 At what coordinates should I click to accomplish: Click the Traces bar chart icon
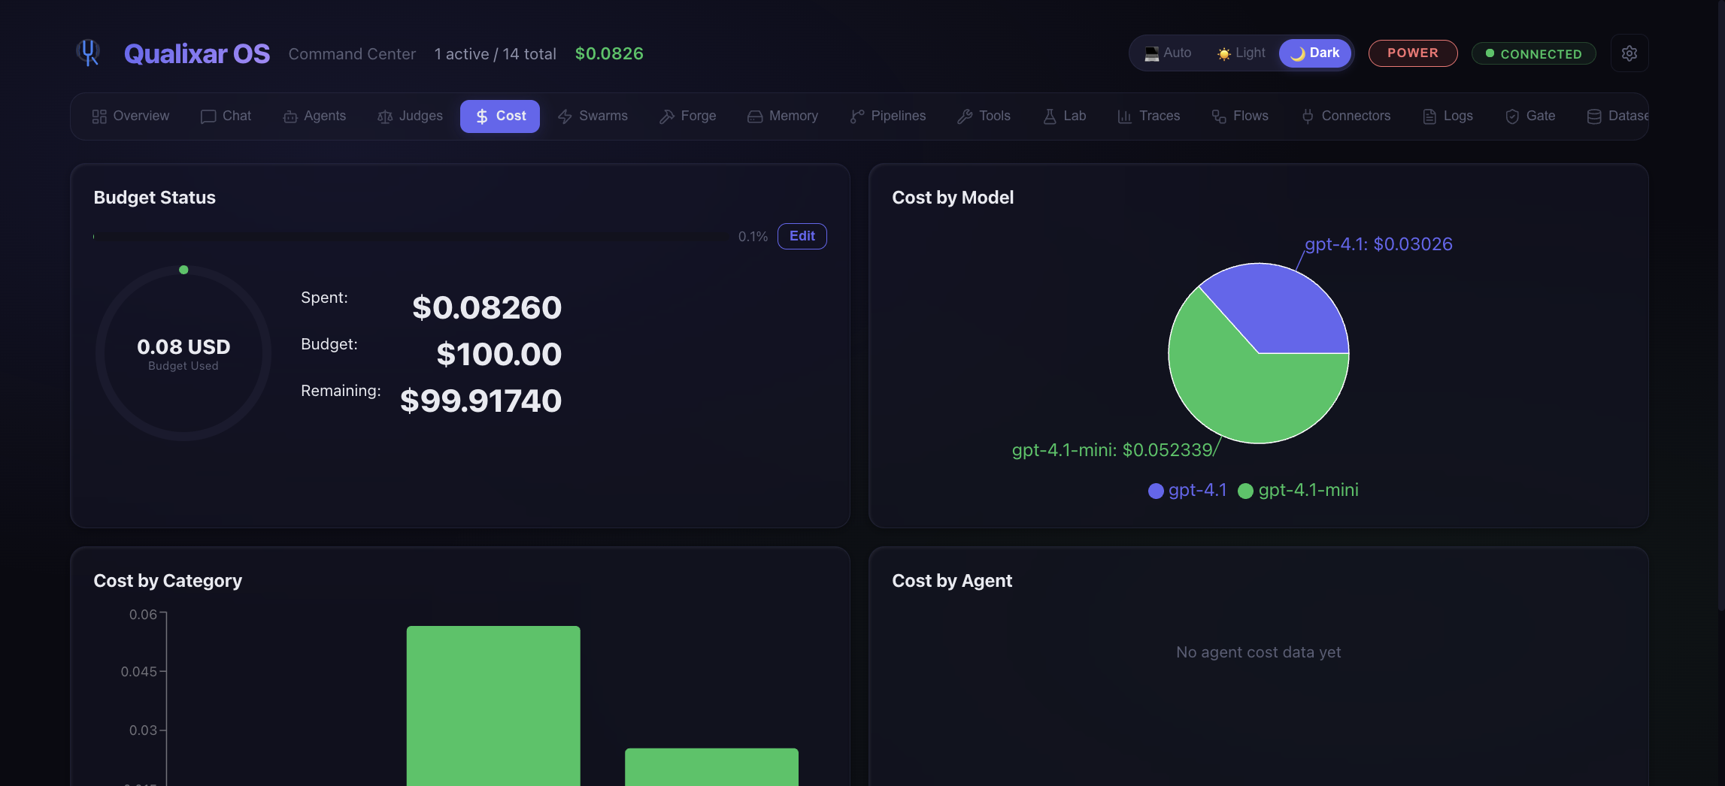(1125, 116)
